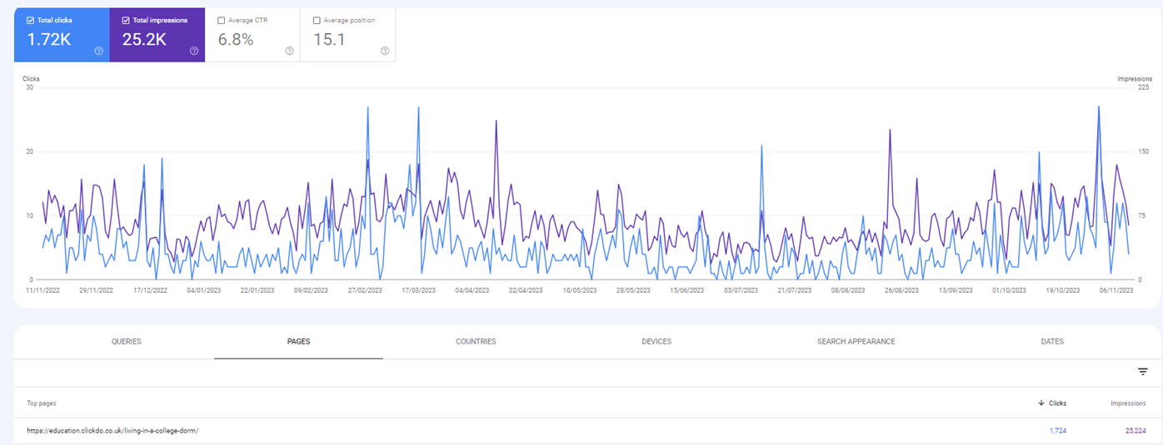Open the Dates tab
The image size is (1163, 445).
click(x=1052, y=342)
